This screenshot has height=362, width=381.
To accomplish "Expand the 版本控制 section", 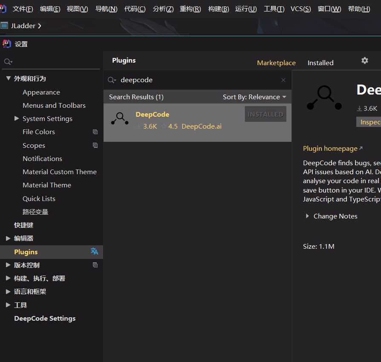I will 8,265.
